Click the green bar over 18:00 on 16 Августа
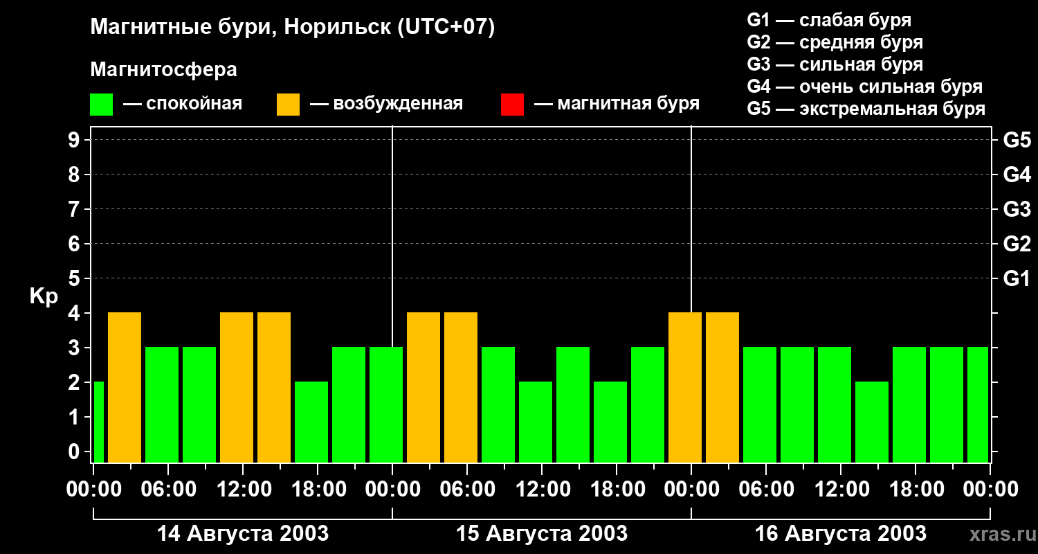The height and width of the screenshot is (554, 1038). [909, 404]
